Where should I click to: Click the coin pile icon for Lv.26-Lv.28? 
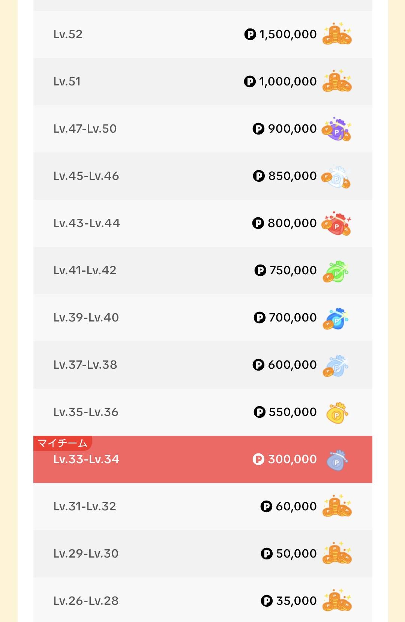click(337, 601)
